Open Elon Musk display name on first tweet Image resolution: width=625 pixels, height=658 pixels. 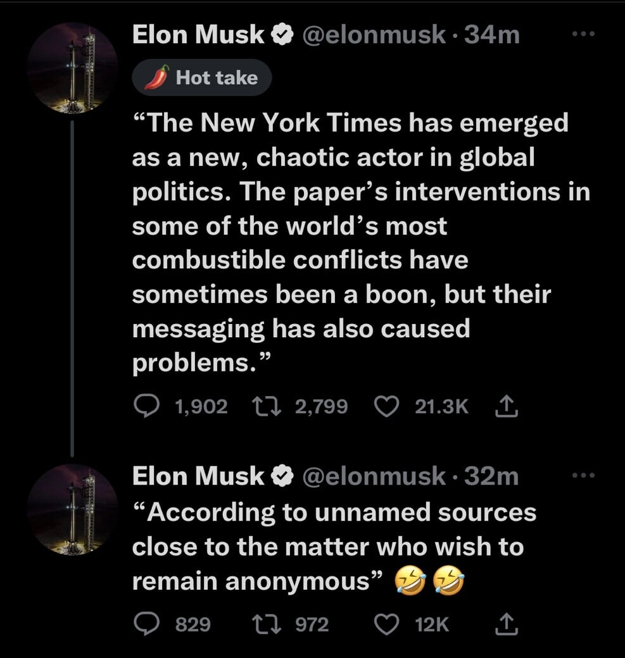click(198, 35)
